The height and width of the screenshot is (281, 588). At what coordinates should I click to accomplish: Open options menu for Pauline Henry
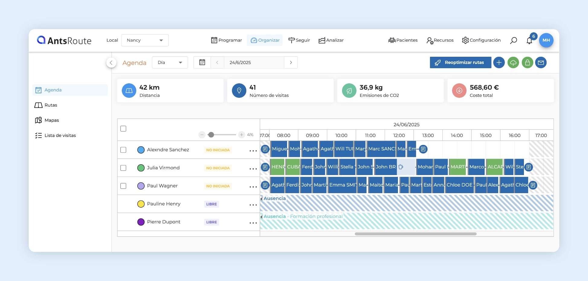coord(253,205)
